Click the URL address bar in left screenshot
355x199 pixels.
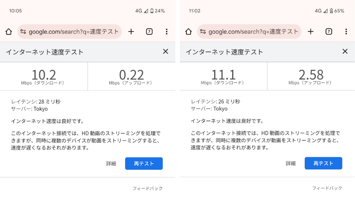pos(70,32)
